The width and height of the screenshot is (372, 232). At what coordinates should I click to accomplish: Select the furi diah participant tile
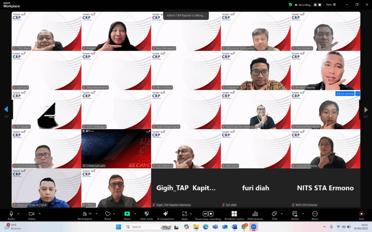[x=256, y=188]
